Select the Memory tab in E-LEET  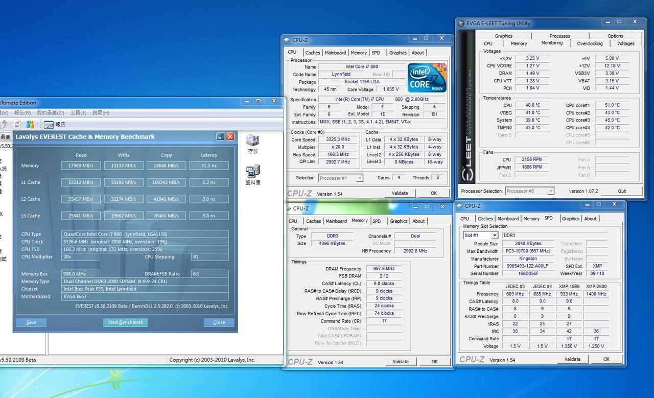pos(519,43)
